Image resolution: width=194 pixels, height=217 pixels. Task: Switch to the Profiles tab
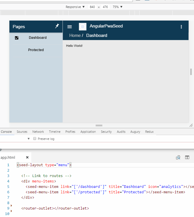tap(70, 132)
